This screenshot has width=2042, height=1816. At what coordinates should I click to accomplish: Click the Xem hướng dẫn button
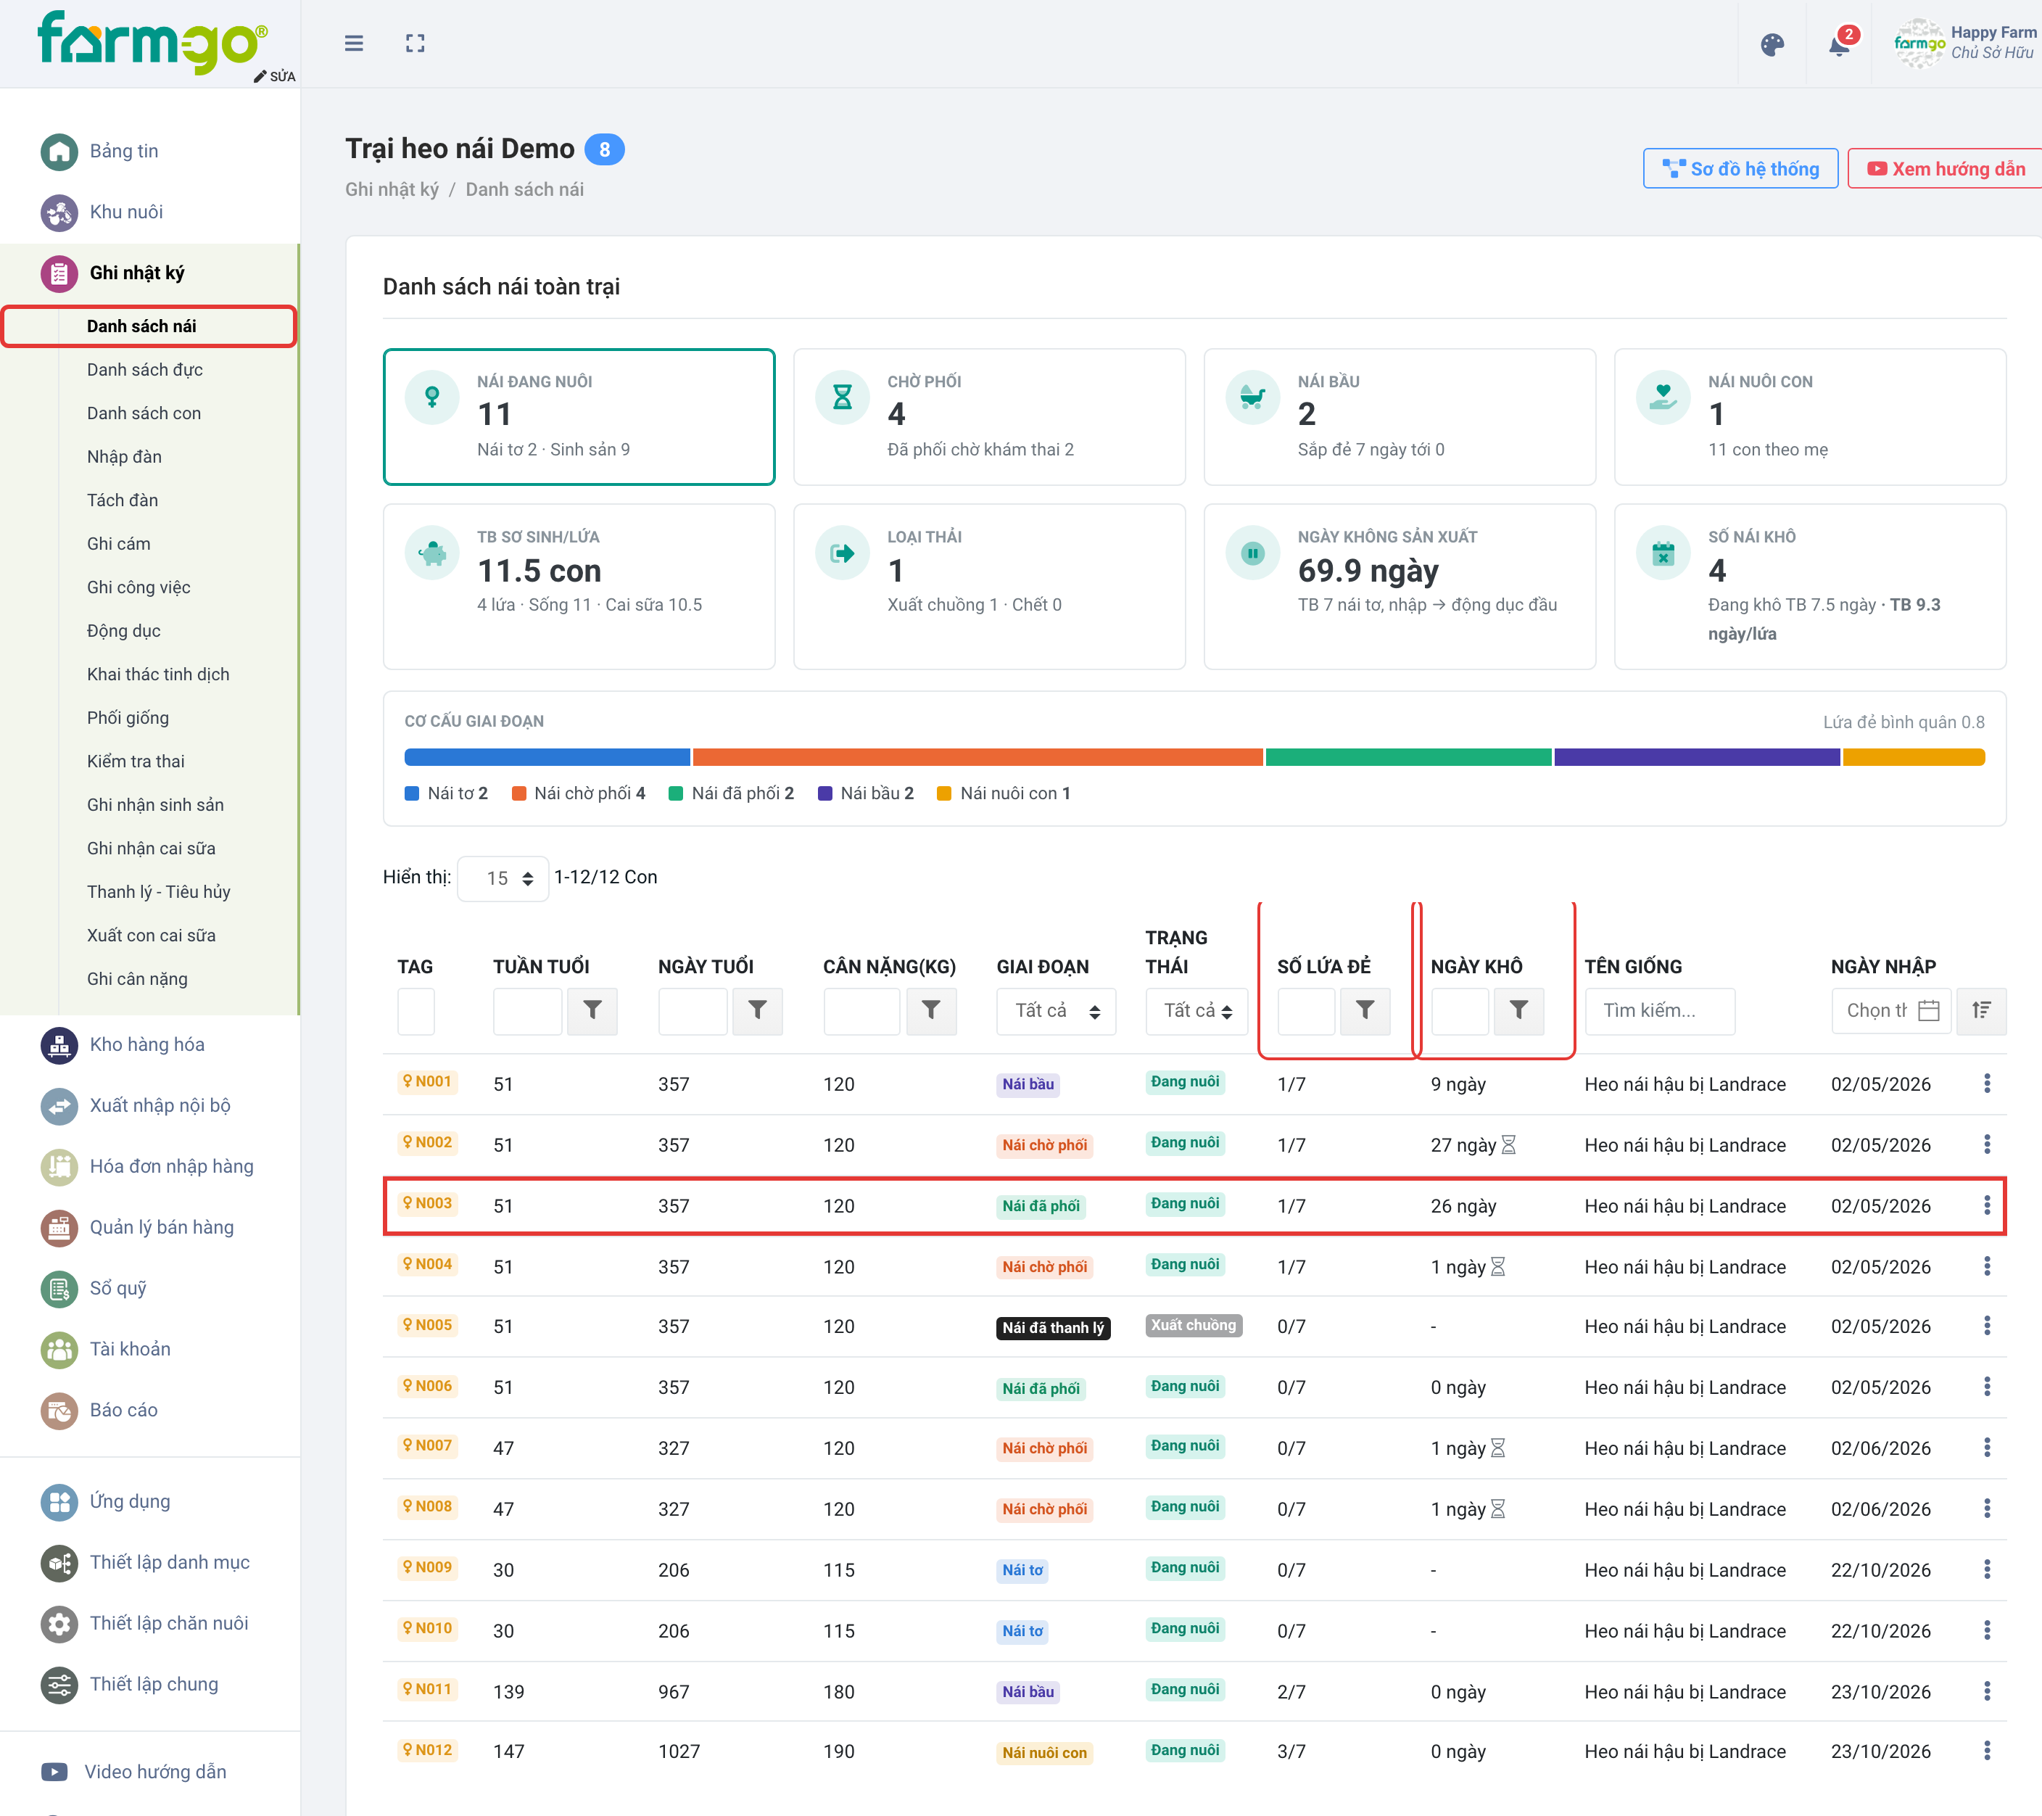click(1946, 169)
